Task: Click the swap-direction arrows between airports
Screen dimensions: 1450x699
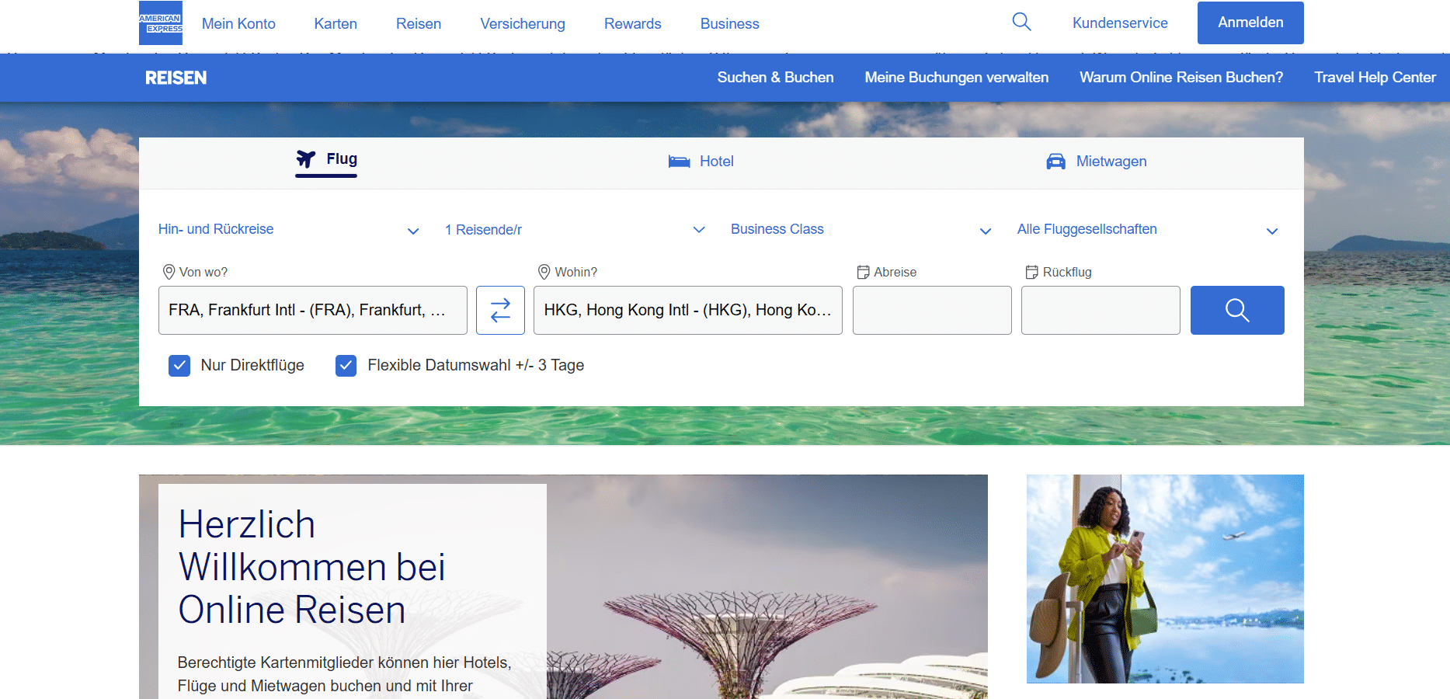Action: click(500, 310)
